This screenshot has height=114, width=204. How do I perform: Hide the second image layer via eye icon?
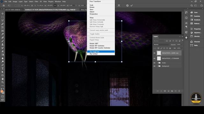[154, 58]
